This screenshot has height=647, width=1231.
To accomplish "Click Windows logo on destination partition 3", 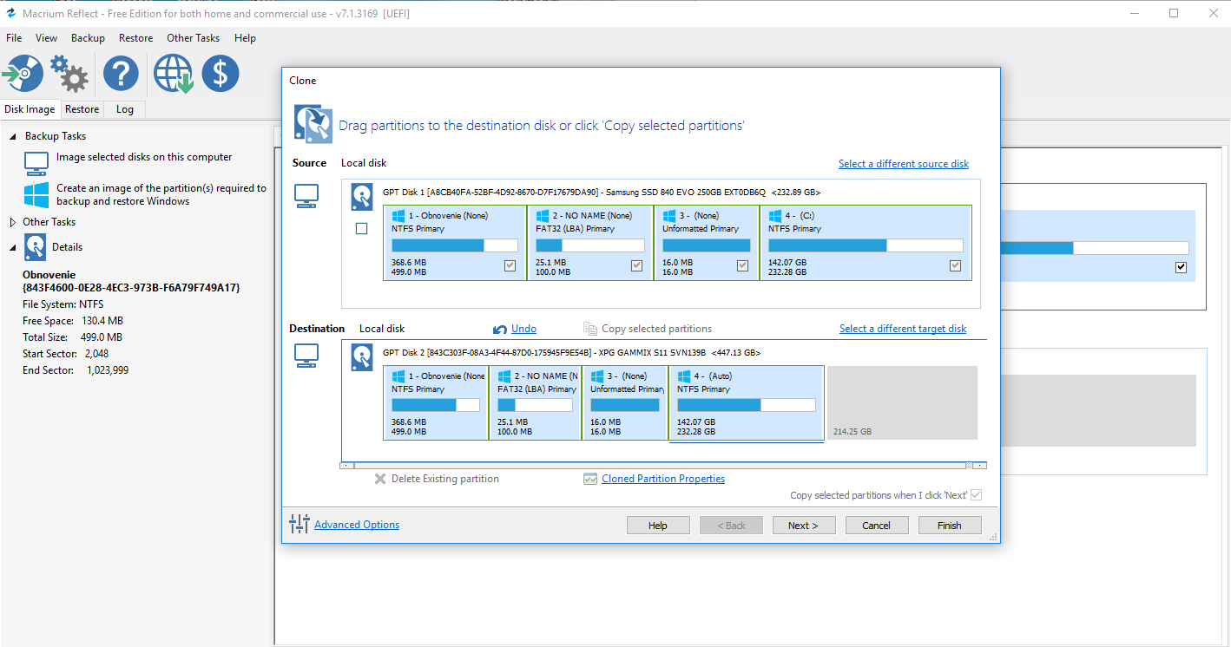I will 597,376.
